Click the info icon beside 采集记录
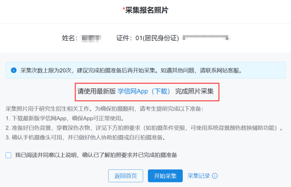The height and width of the screenshot is (187, 291). (x=215, y=176)
